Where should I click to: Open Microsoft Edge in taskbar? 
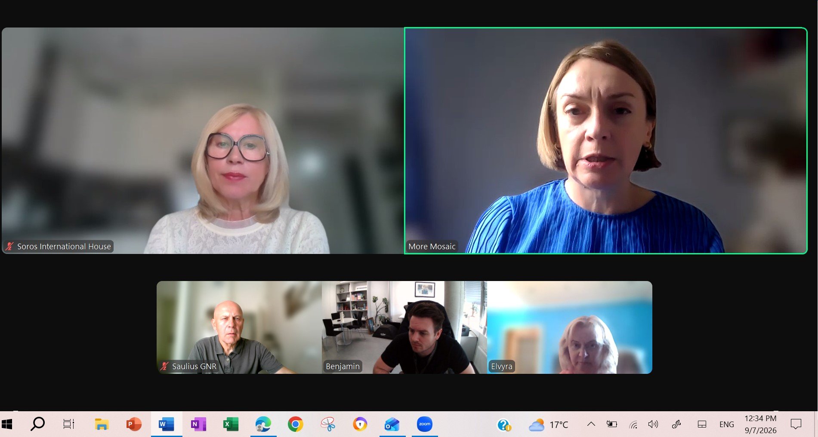263,424
